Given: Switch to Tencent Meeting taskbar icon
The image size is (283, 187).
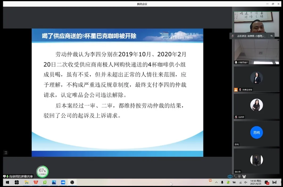Looking at the screenshot, I should [x=63, y=182].
